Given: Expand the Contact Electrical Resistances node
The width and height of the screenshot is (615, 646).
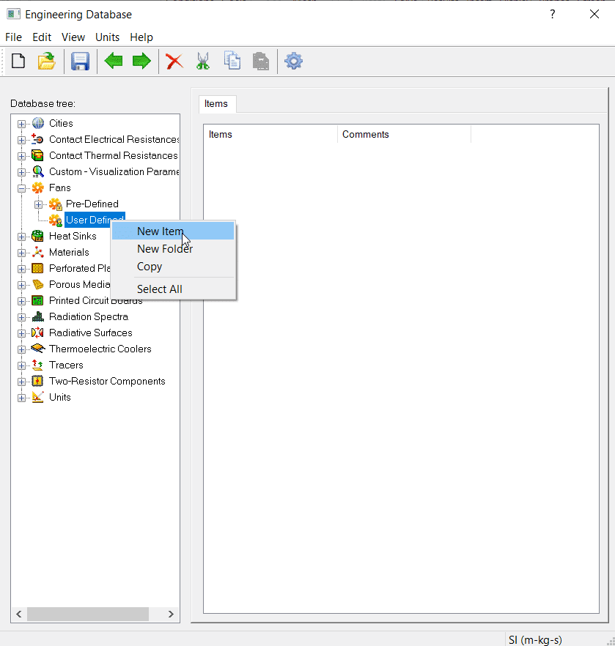Looking at the screenshot, I should coord(21,140).
